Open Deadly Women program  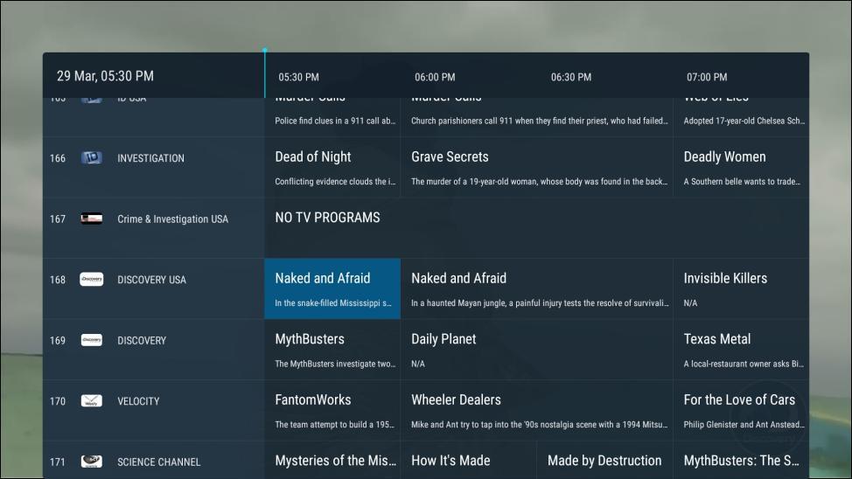click(741, 167)
